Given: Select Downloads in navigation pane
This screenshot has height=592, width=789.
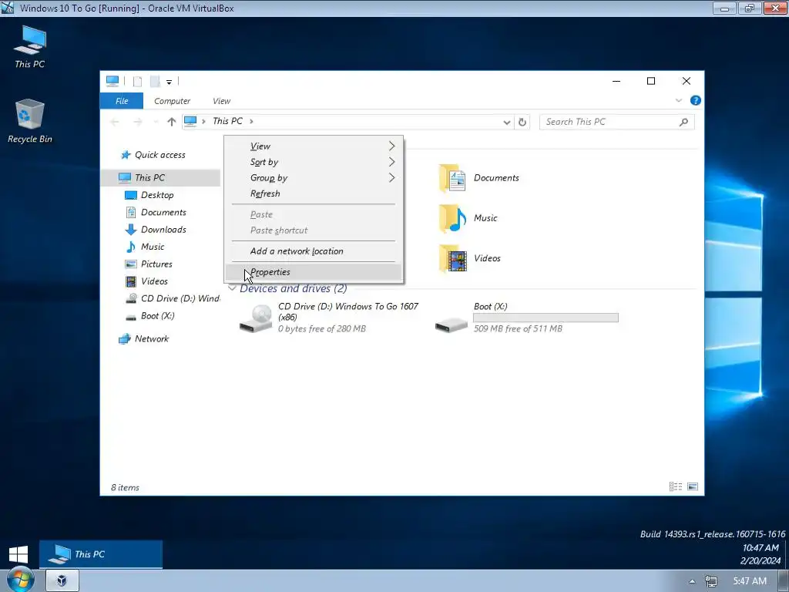Looking at the screenshot, I should [x=163, y=229].
